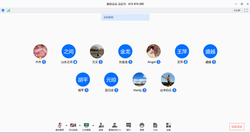The image size is (250, 133).
Task: Click 文文 muted microphone icon
Action: click(x=101, y=62)
